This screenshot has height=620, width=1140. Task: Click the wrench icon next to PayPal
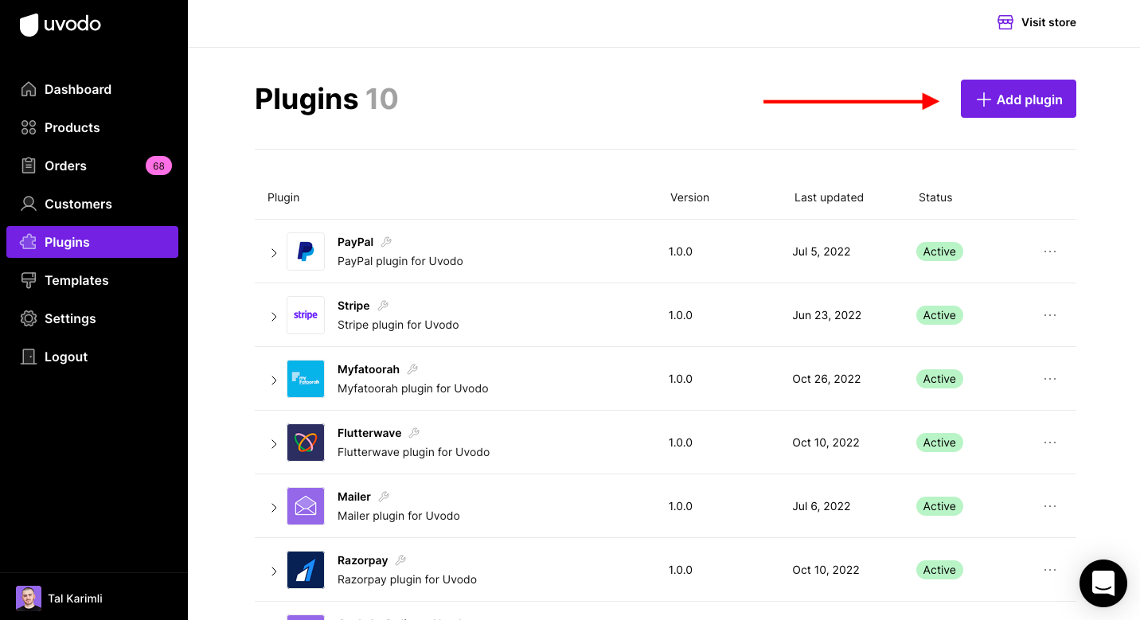pyautogui.click(x=386, y=242)
